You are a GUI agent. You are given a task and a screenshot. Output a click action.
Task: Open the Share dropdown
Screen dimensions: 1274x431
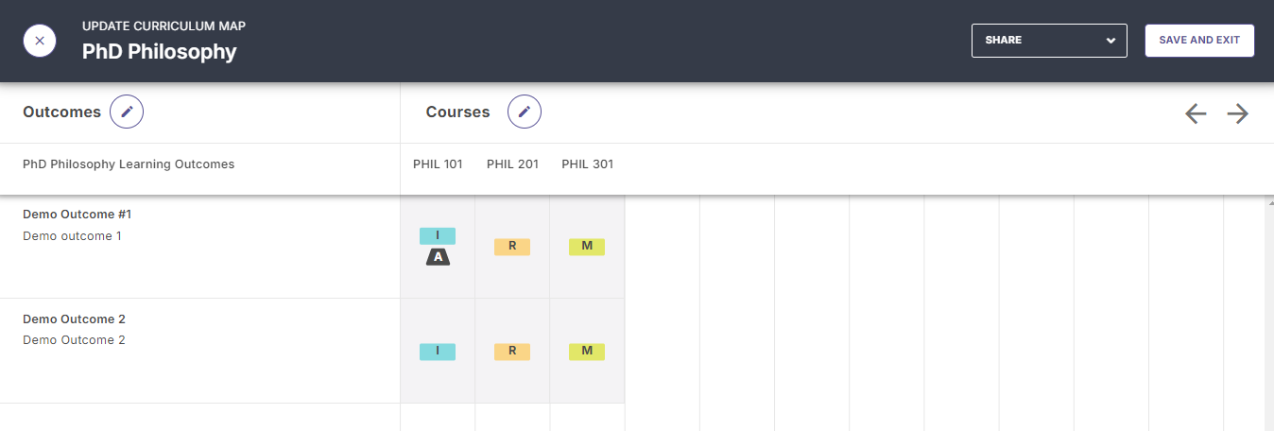coord(1049,41)
